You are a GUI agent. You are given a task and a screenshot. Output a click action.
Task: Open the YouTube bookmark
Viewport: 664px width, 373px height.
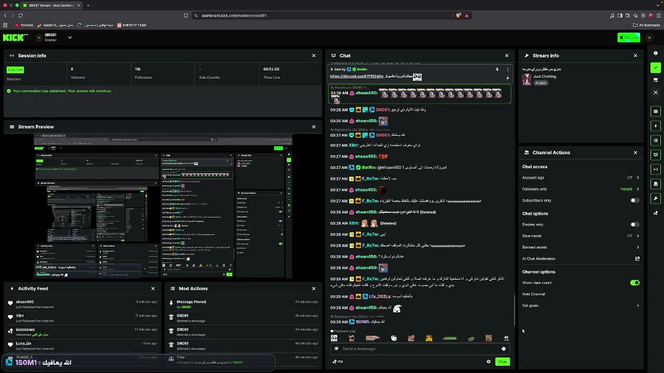pos(24,25)
